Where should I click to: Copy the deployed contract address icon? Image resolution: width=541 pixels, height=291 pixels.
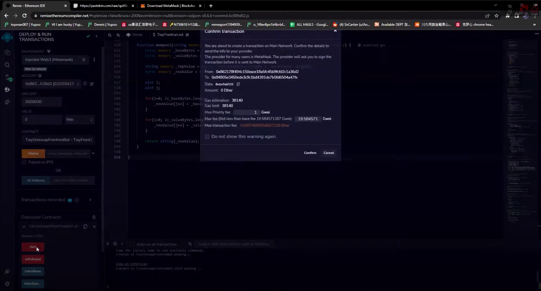click(x=85, y=227)
